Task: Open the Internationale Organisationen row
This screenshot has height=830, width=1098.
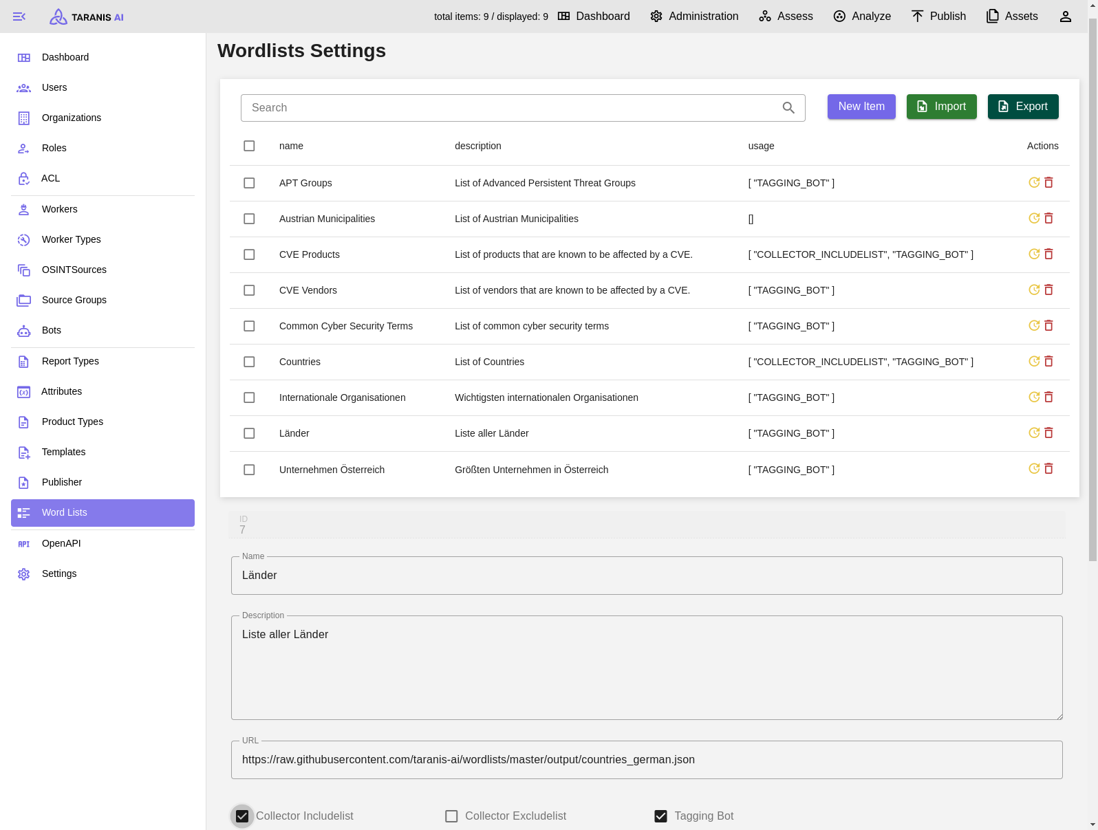Action: click(x=649, y=397)
